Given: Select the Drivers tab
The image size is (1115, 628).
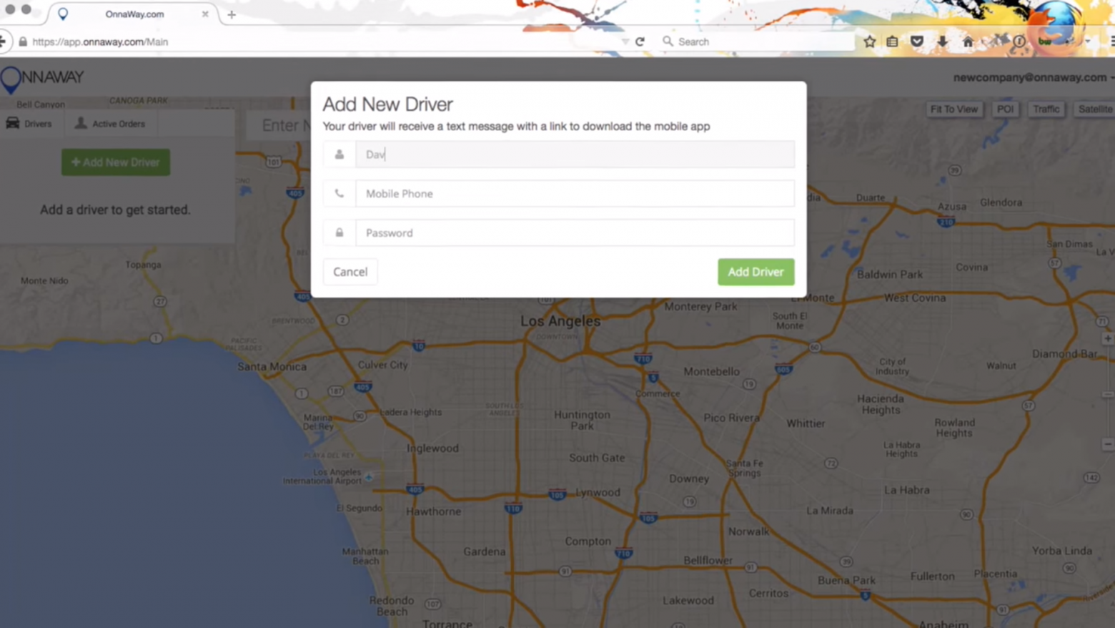Looking at the screenshot, I should [29, 124].
